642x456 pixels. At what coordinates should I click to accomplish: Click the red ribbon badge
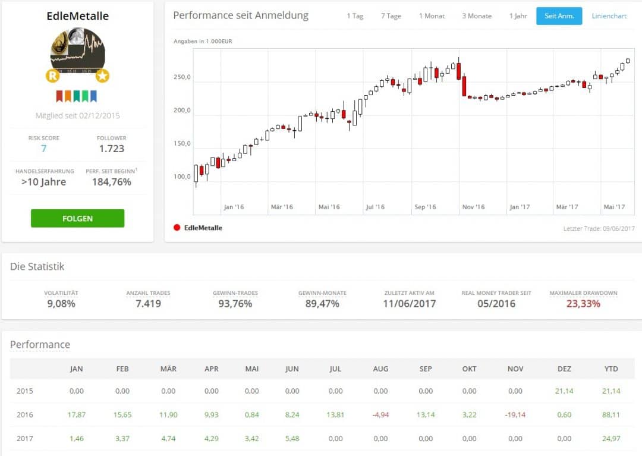coord(59,96)
